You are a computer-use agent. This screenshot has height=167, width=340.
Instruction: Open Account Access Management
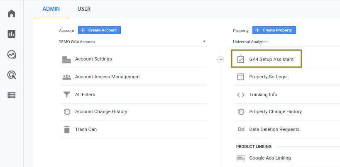pos(107,77)
